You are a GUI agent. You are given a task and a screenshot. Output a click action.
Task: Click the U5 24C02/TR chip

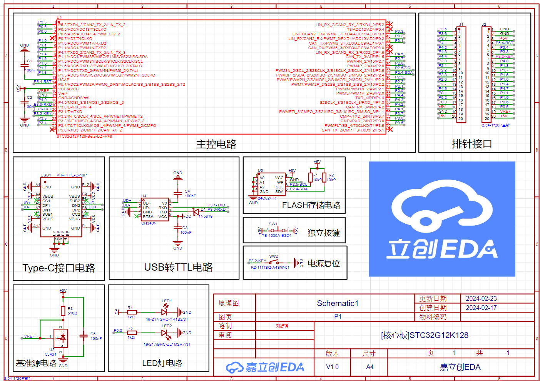pyautogui.click(x=271, y=185)
